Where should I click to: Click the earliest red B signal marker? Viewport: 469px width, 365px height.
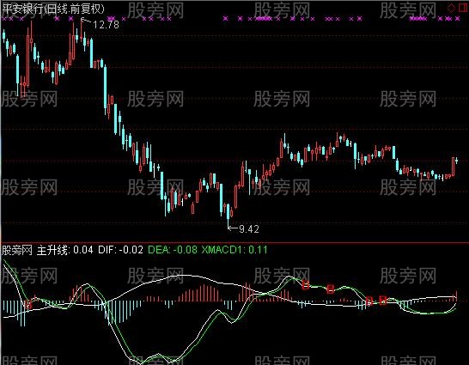point(28,304)
